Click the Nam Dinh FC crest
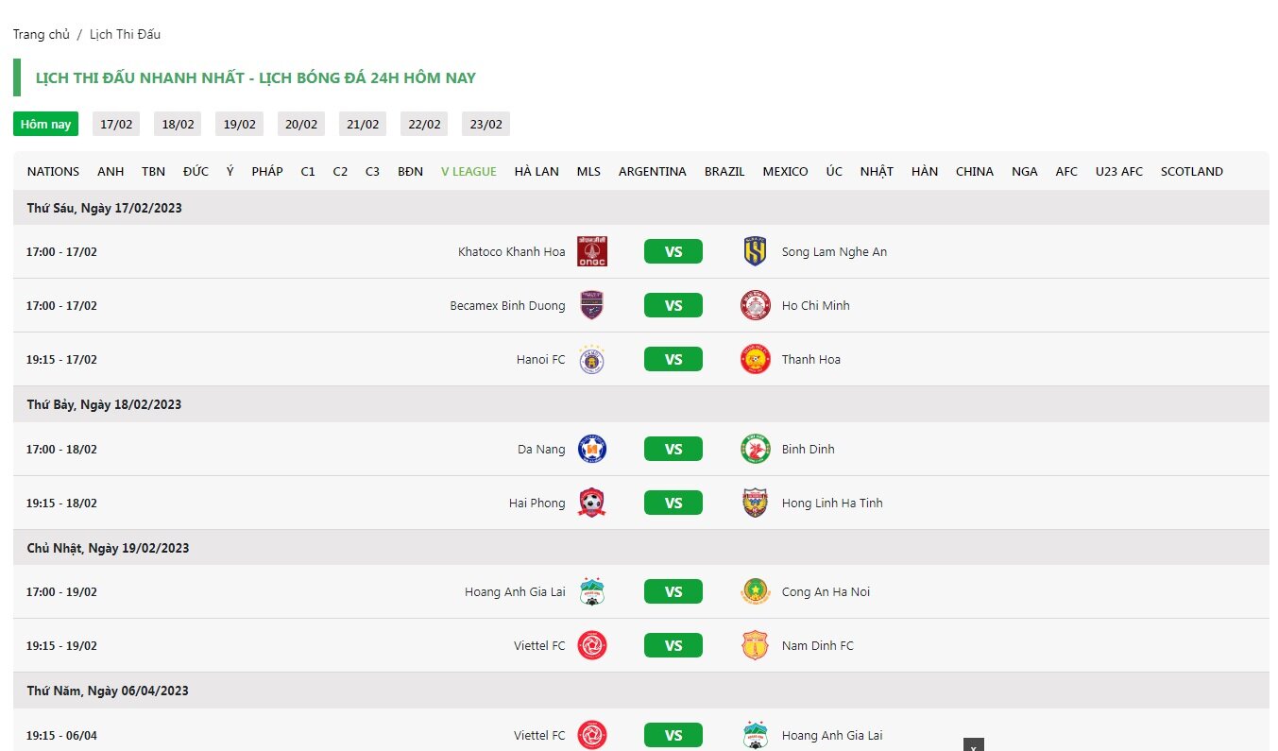1278x751 pixels. click(x=755, y=645)
